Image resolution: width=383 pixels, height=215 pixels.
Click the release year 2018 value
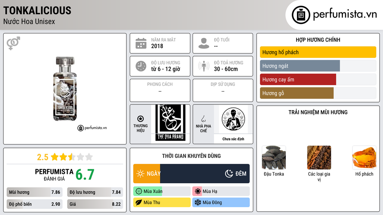point(157,46)
